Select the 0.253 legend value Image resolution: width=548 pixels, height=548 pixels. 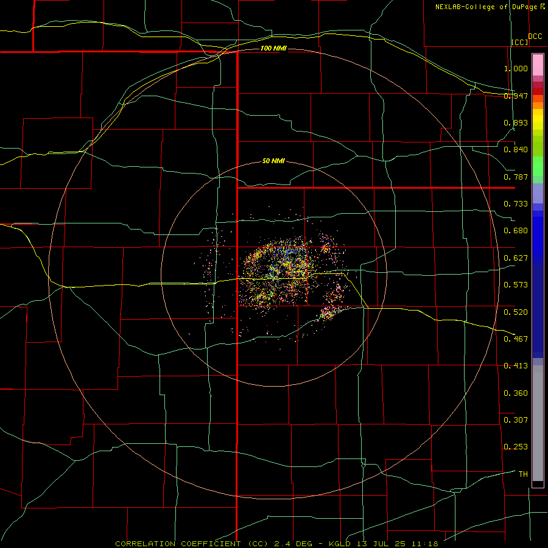[516, 447]
